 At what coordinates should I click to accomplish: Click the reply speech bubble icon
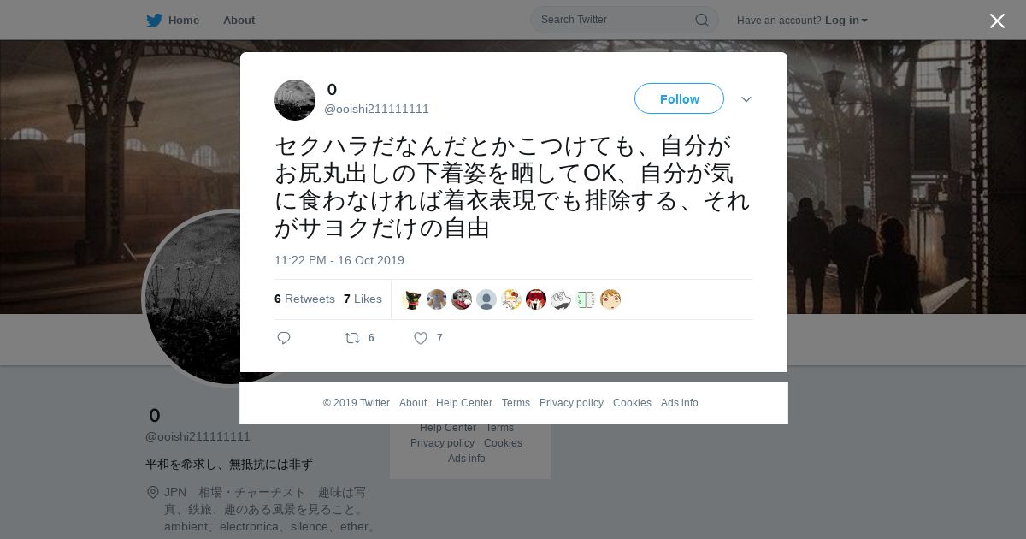284,338
